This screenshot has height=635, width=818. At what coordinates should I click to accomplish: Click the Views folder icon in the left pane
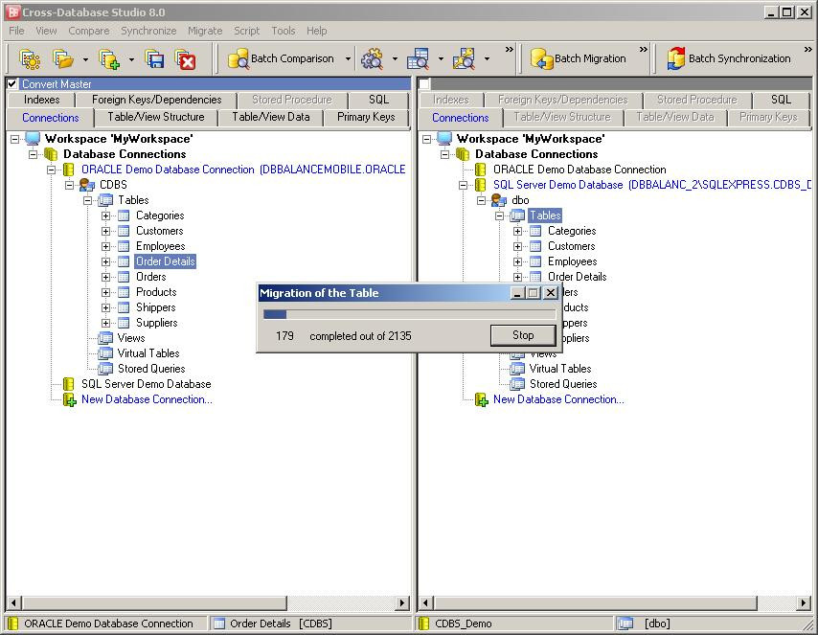[x=105, y=338]
